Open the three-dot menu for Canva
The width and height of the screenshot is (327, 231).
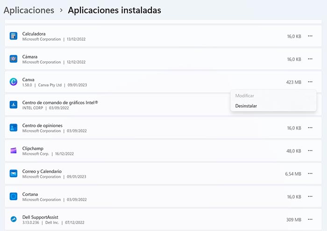(310, 82)
